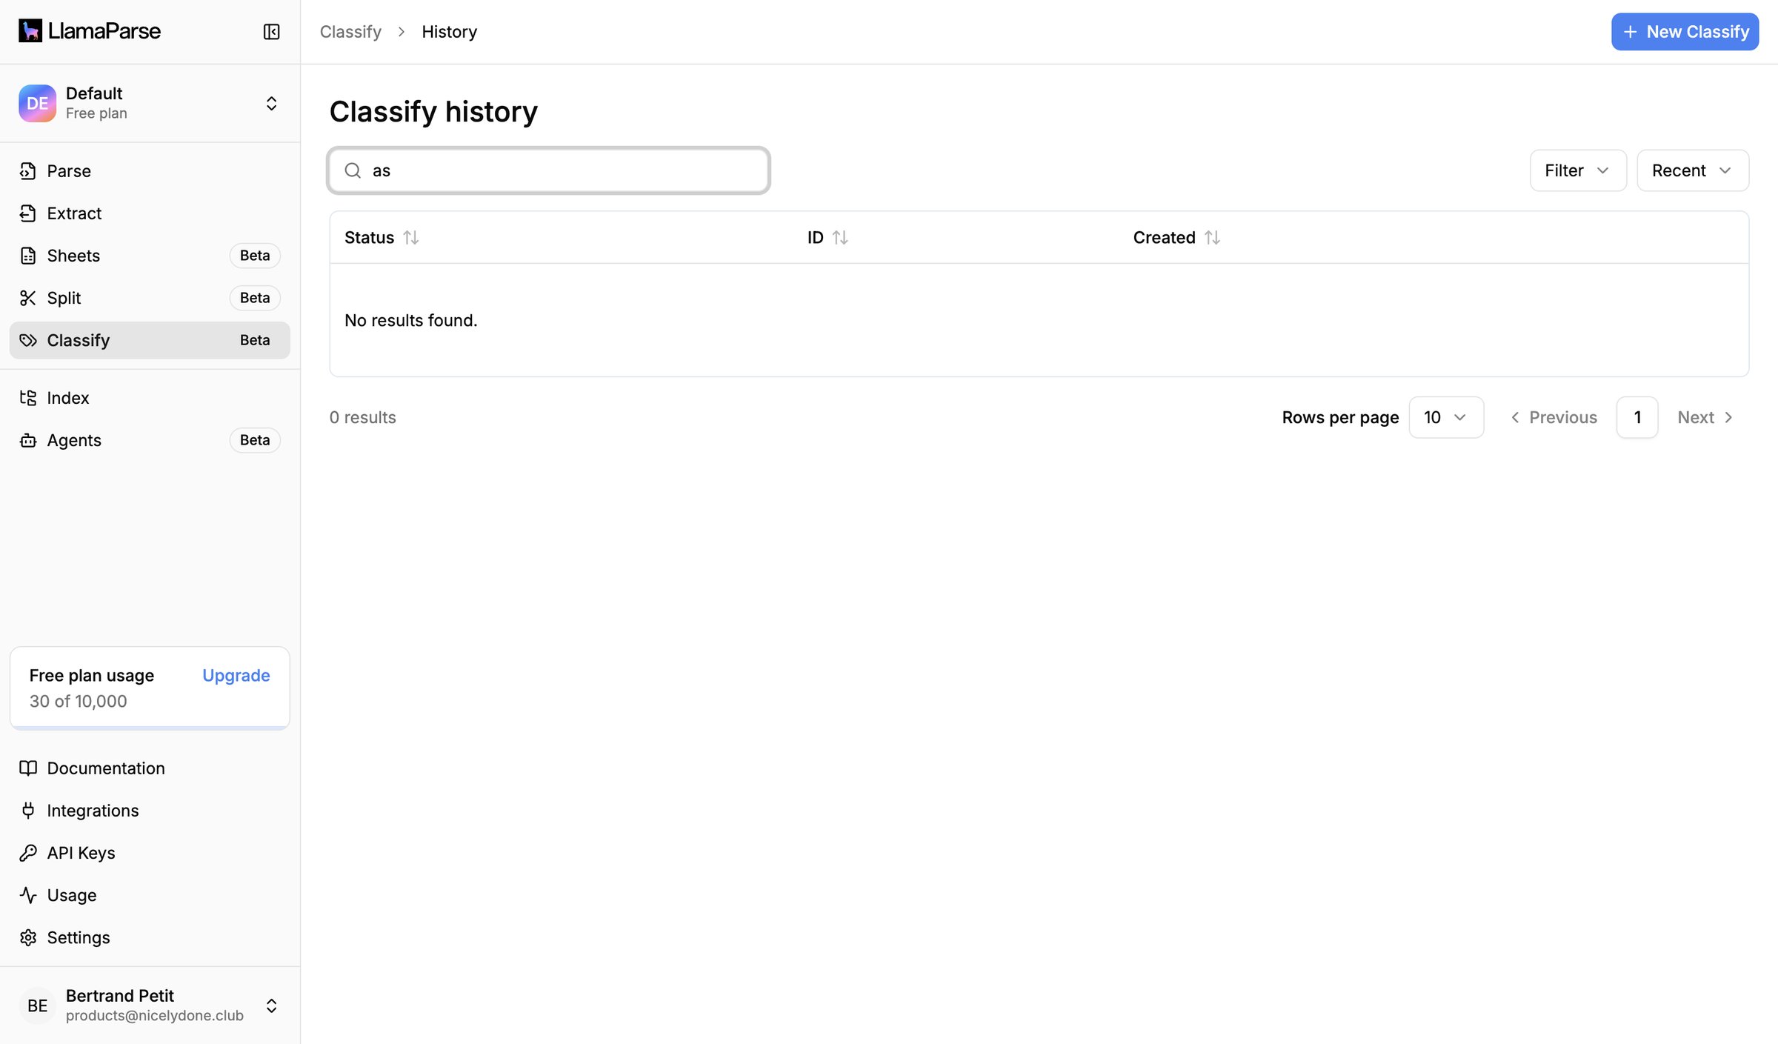The image size is (1778, 1044).
Task: Click the products@nicelydone.club email text
Action: pos(155,1016)
